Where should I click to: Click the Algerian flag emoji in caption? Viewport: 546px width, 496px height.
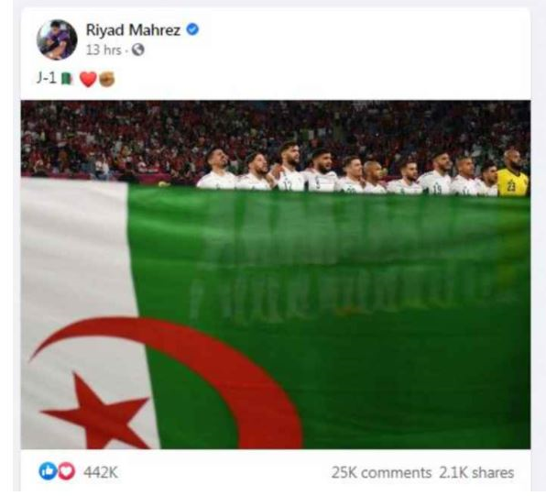67,79
